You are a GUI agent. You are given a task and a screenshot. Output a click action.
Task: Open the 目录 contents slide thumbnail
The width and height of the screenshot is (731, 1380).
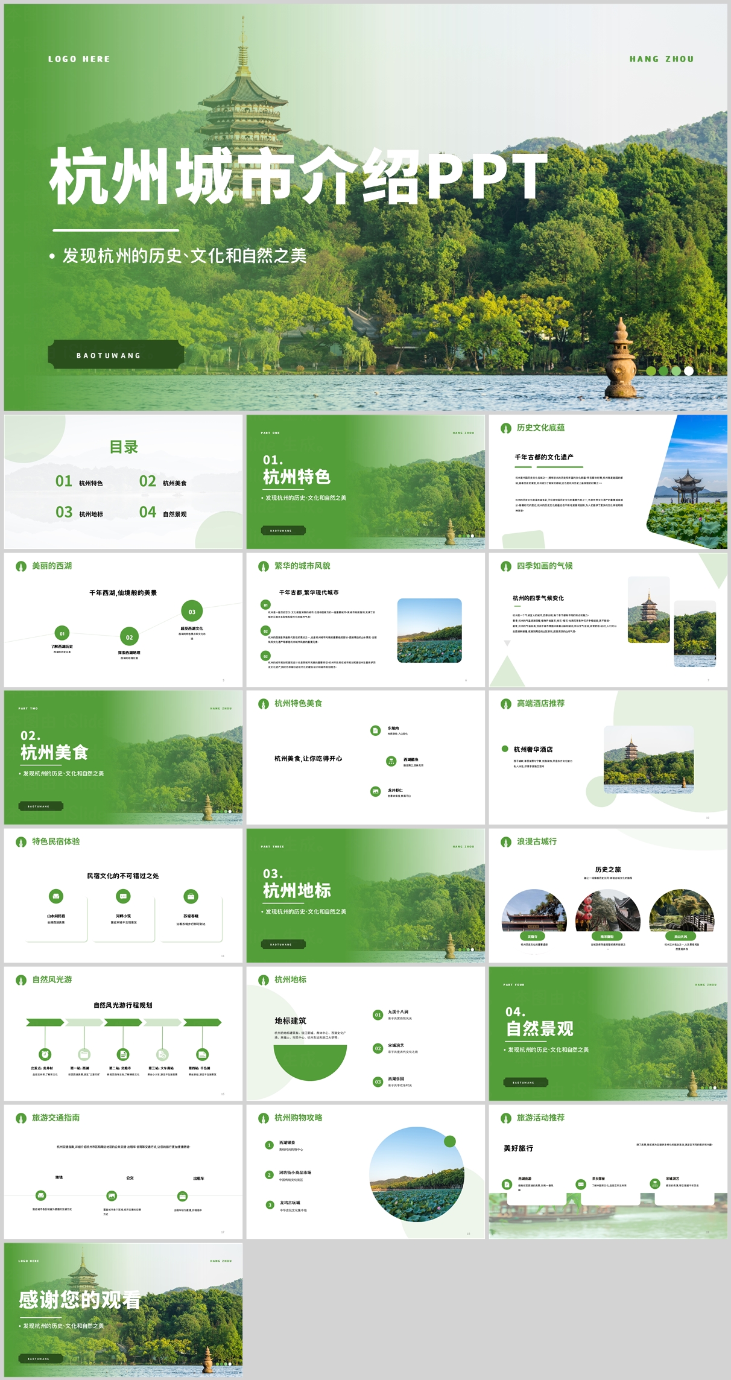coord(123,481)
